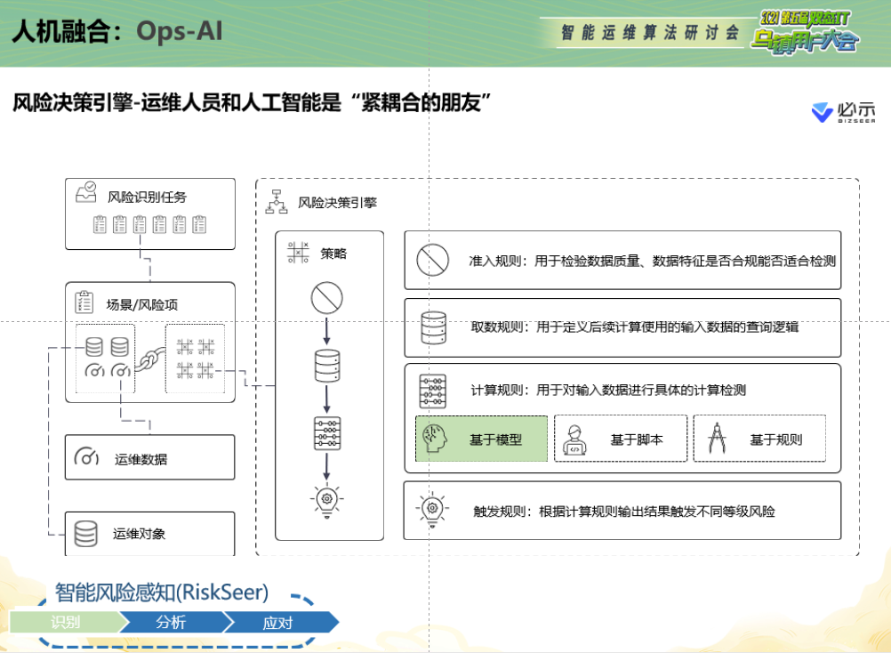Viewport: 891px width, 653px height.
Task: Click the clipboard icon beside 场景/风险项
Action: coord(85,302)
